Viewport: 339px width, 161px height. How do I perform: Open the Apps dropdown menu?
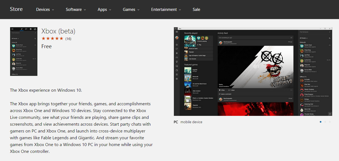click(x=104, y=10)
